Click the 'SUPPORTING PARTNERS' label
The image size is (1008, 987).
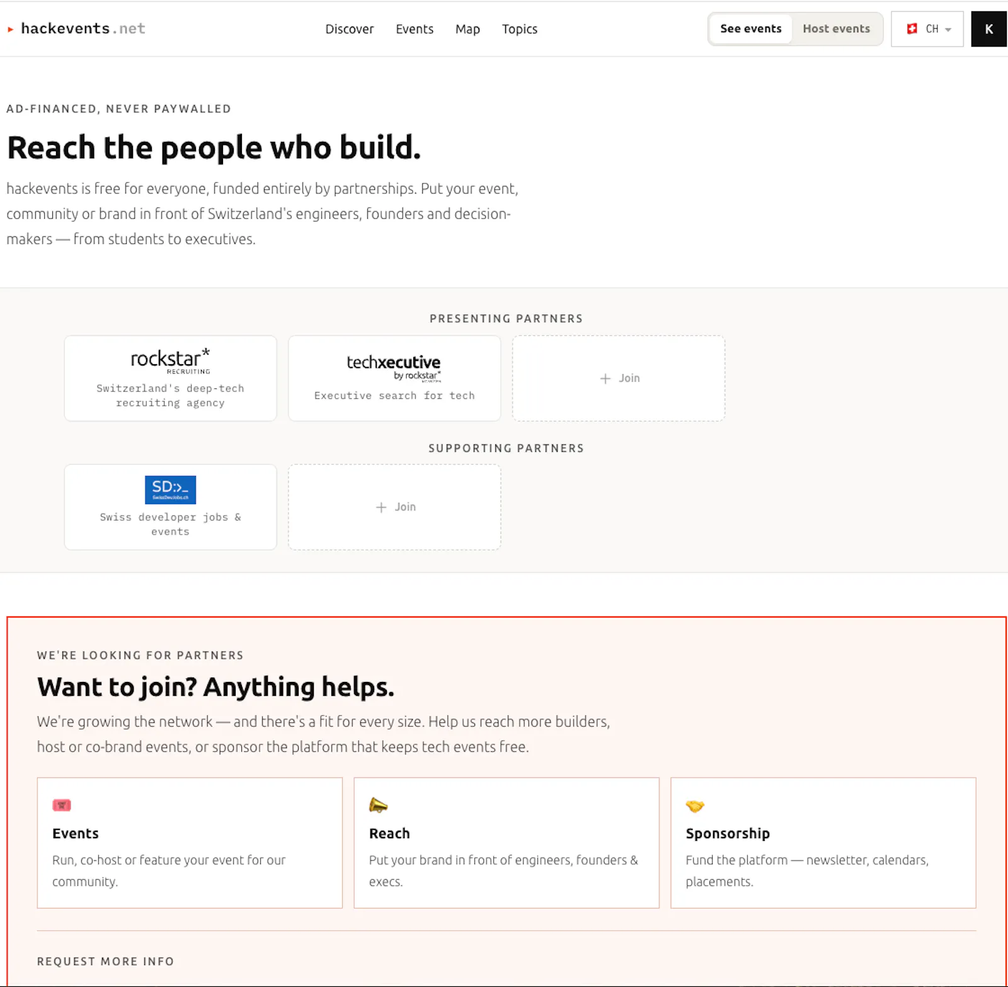(x=507, y=449)
